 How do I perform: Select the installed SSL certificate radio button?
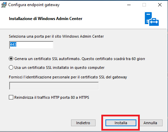(x=11, y=68)
